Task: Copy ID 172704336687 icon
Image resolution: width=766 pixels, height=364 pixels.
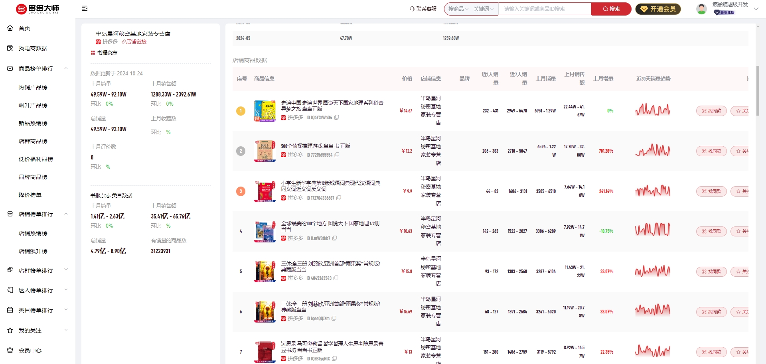Action: 339,198
